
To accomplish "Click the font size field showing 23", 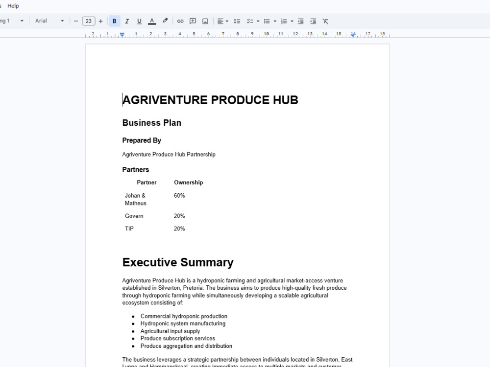I will (88, 21).
